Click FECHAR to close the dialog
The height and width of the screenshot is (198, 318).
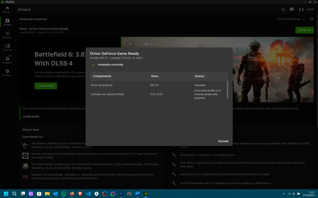click(223, 141)
